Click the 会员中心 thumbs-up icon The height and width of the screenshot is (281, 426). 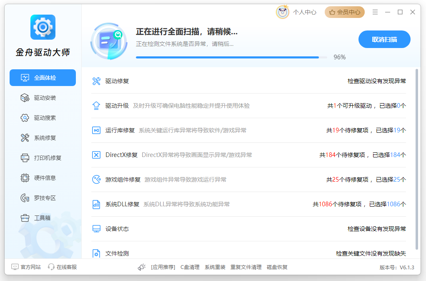[332, 12]
